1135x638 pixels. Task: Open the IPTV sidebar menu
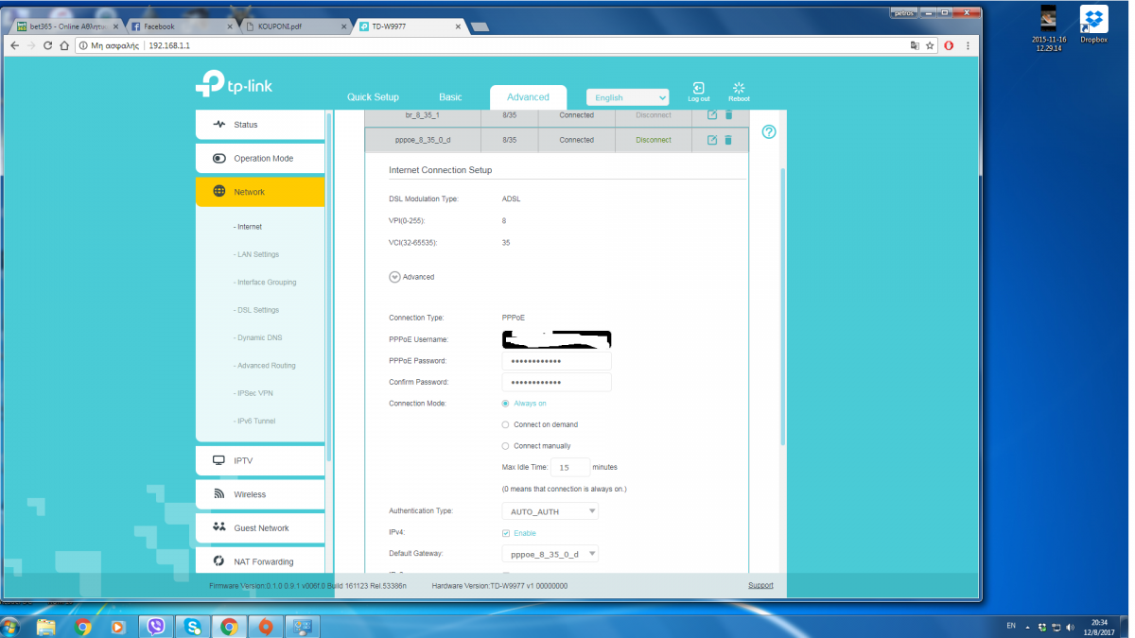click(x=260, y=460)
